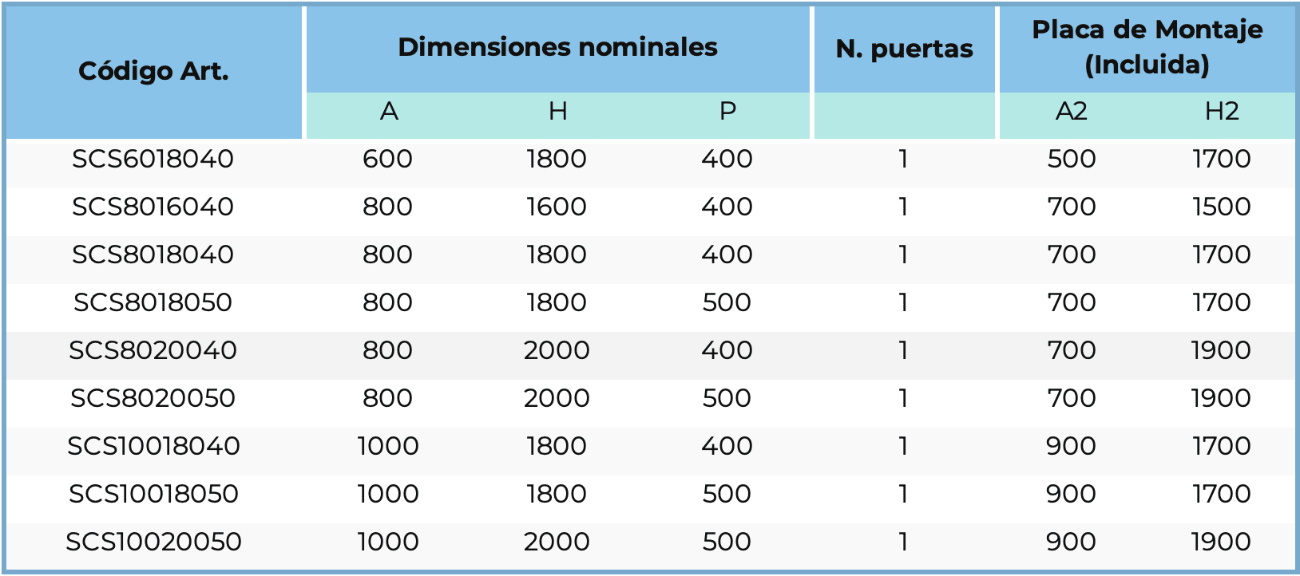This screenshot has height=576, width=1300.
Task: Click the 1600 height value cell
Action: coord(557,207)
